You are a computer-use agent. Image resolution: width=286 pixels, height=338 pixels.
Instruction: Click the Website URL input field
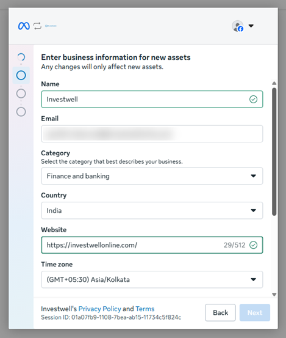[152, 245]
